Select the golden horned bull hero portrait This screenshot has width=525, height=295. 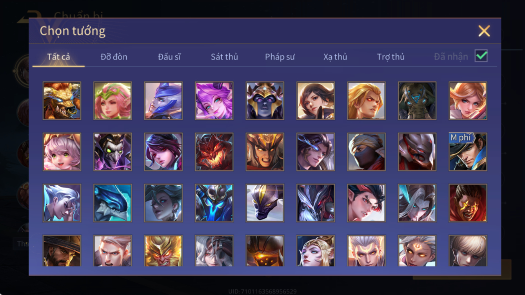tap(62, 101)
